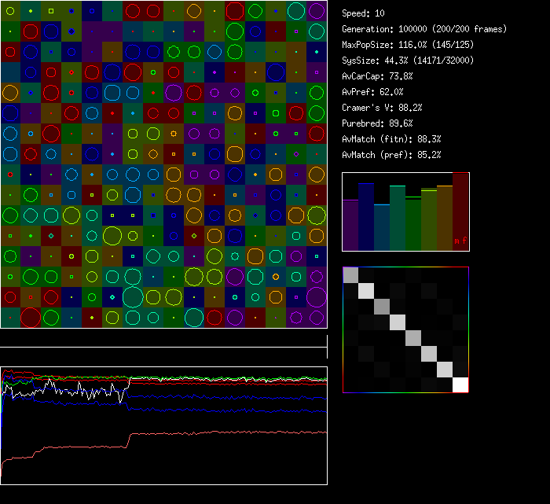The image size is (550, 504).
Task: Click the dark green bar in the histogram
Action: click(413, 223)
